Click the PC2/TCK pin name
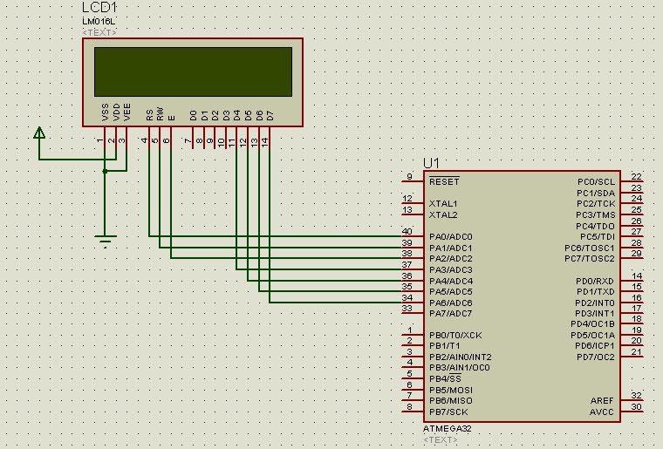Image resolution: width=663 pixels, height=449 pixels. (596, 204)
